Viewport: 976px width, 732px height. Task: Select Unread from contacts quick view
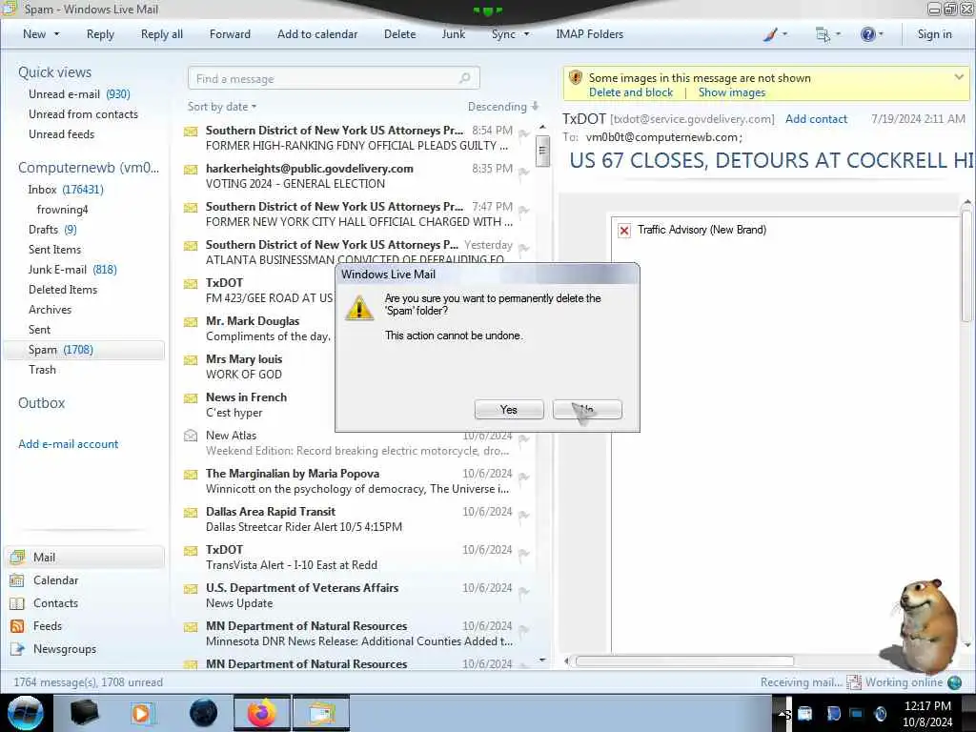(x=84, y=114)
